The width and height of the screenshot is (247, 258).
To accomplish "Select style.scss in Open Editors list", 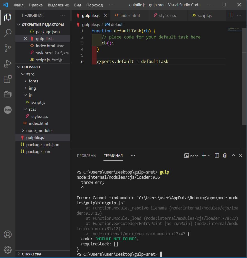I will 43,53.
